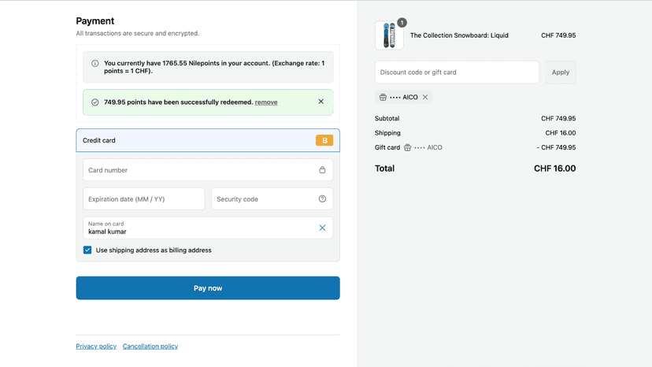This screenshot has height=367, width=652.
Task: Dismiss the points redeemed success banner
Action: pos(320,102)
